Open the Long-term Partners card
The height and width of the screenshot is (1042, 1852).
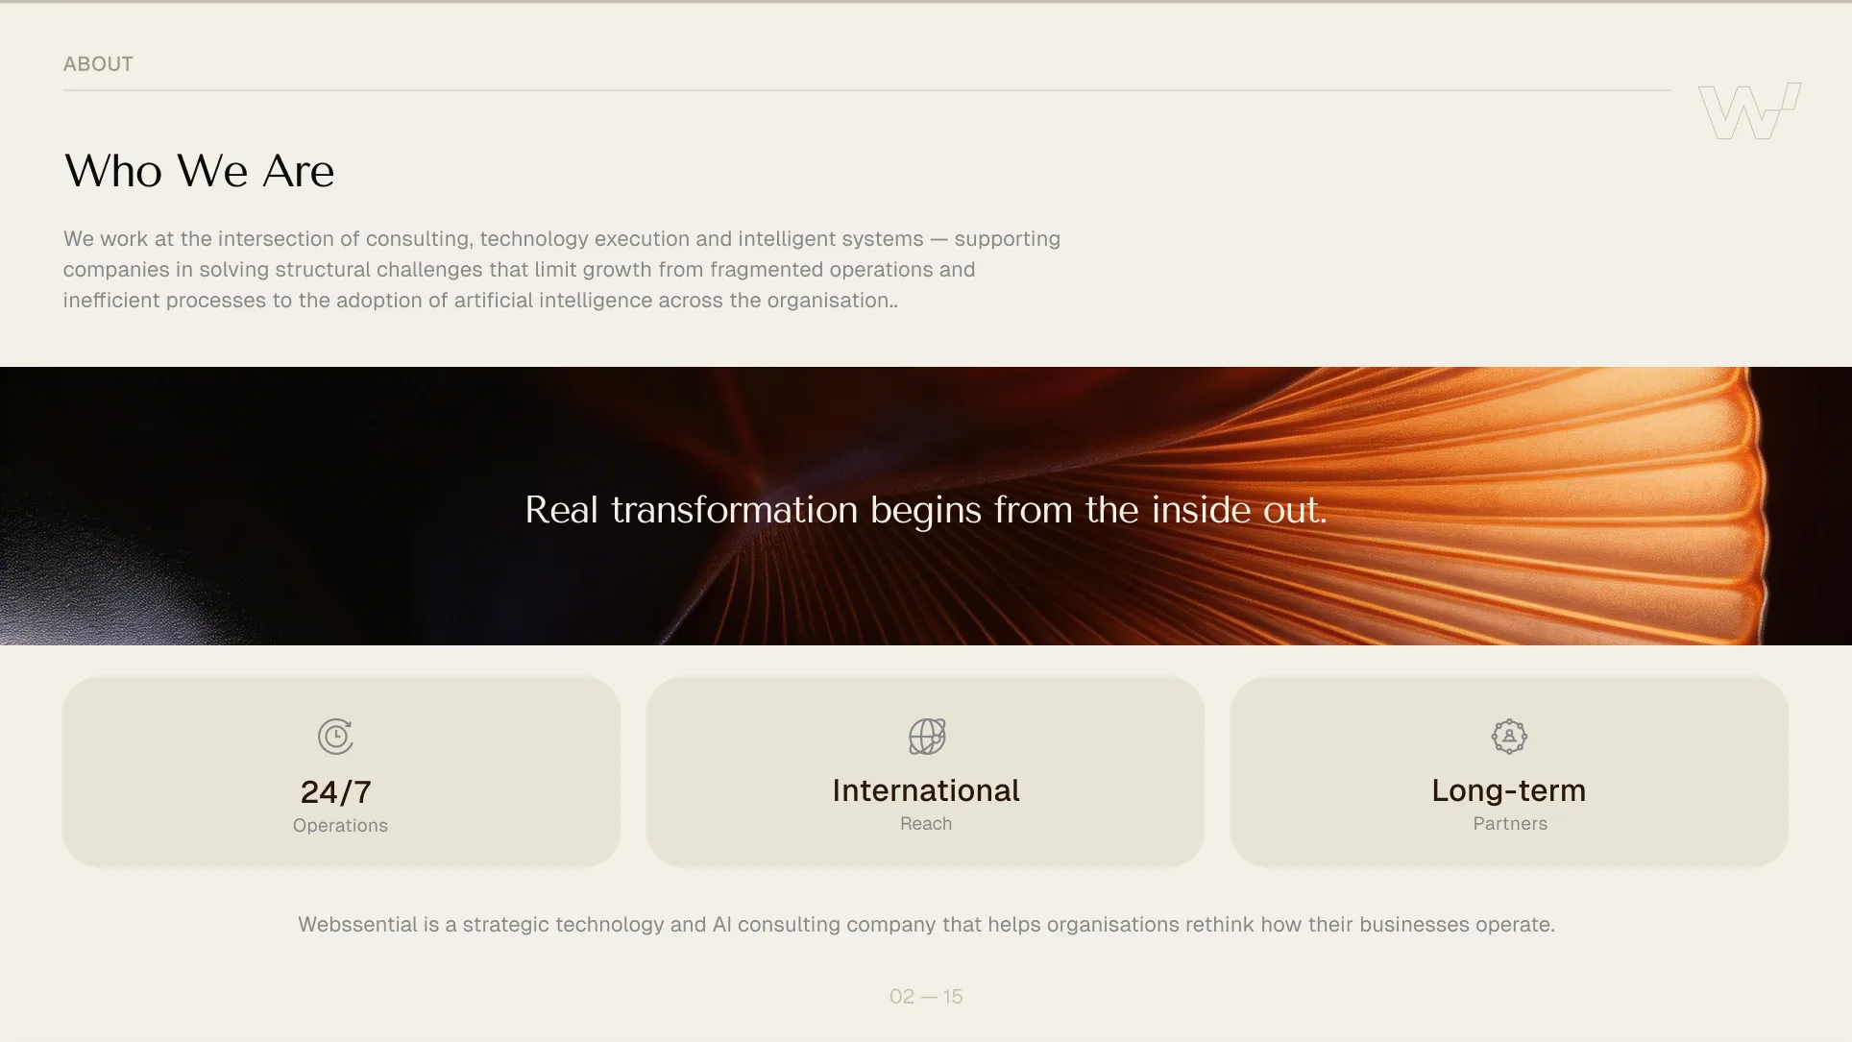[x=1509, y=772]
